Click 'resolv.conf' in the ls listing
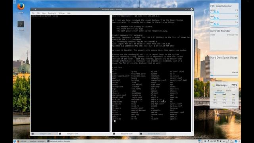Image resolution: width=254 pixels, height=143 pixels. [x=176, y=78]
